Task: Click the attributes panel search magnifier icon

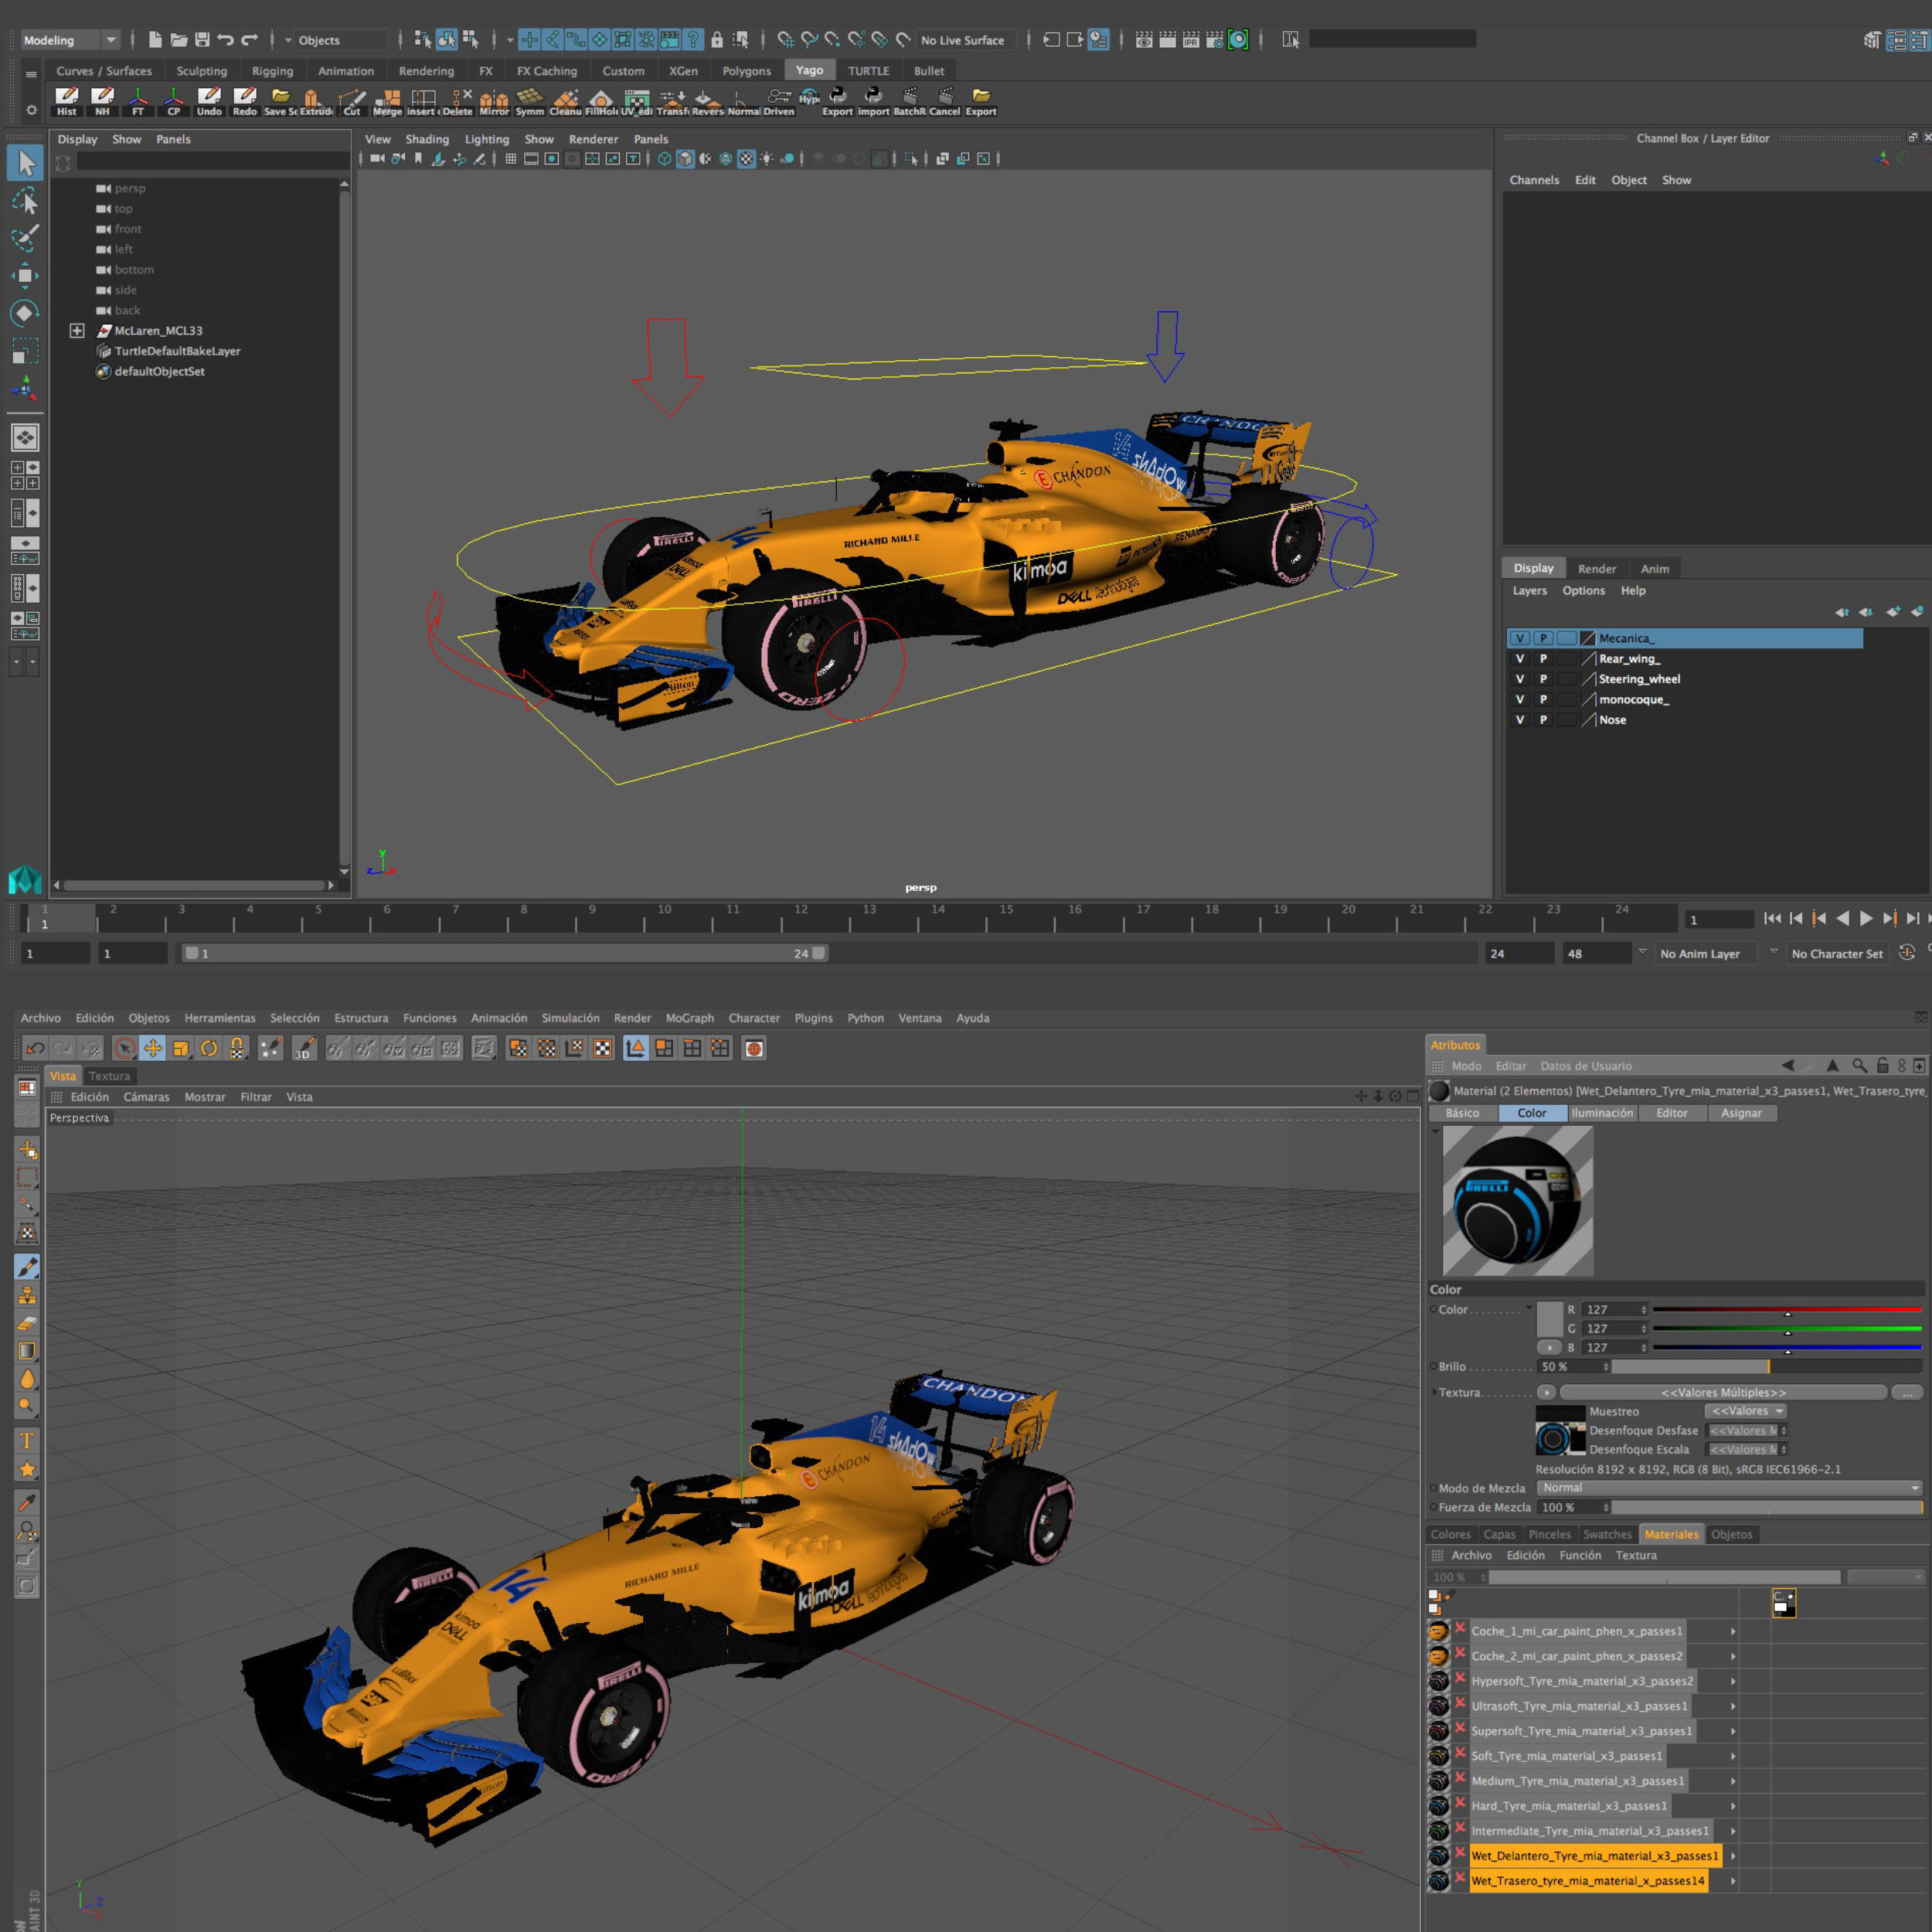Action: coord(1859,1065)
